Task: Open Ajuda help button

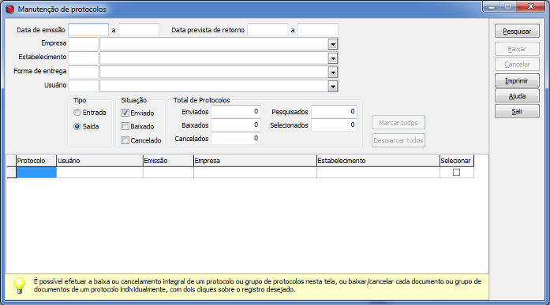Action: click(x=517, y=96)
